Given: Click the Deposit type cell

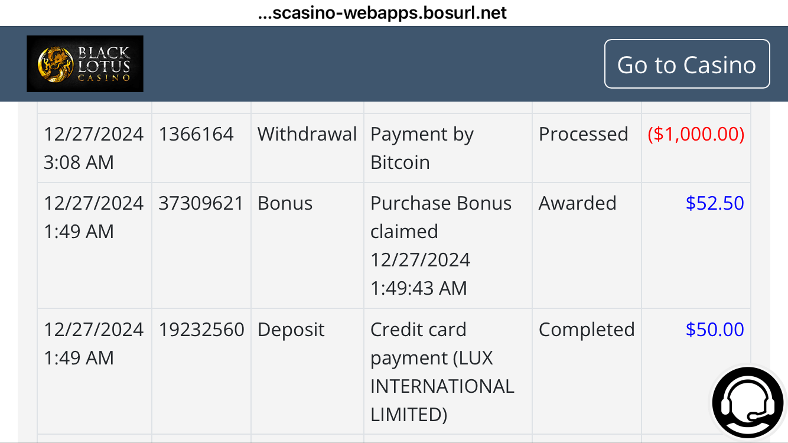Looking at the screenshot, I should (x=291, y=330).
